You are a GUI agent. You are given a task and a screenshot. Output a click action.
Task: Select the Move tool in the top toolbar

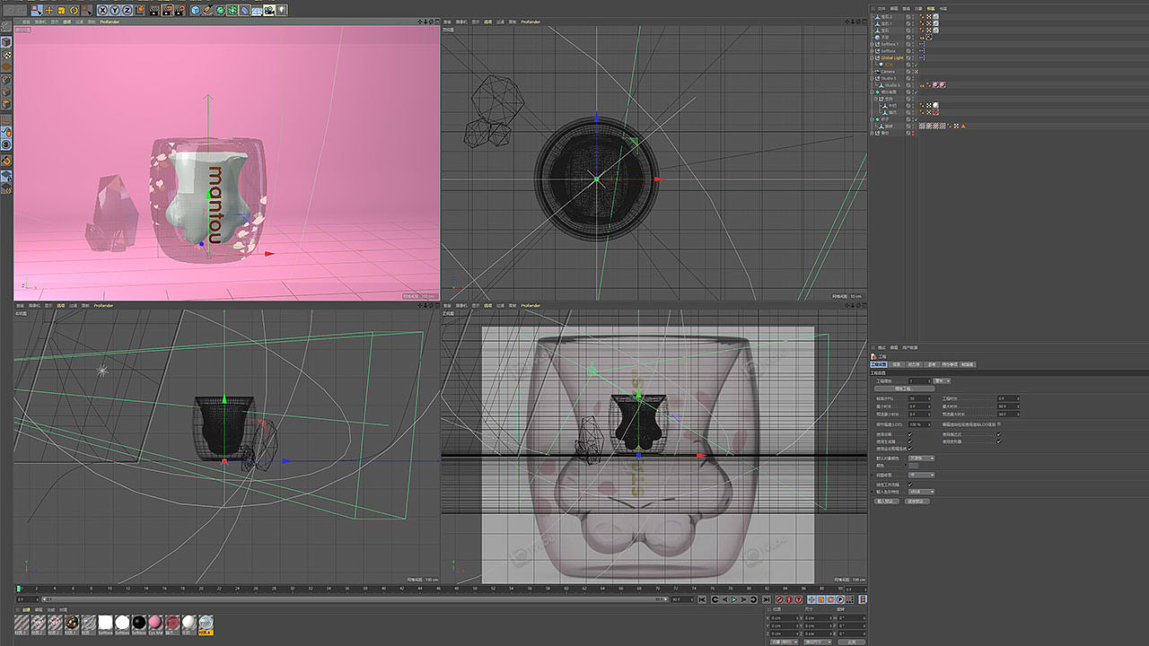click(48, 9)
